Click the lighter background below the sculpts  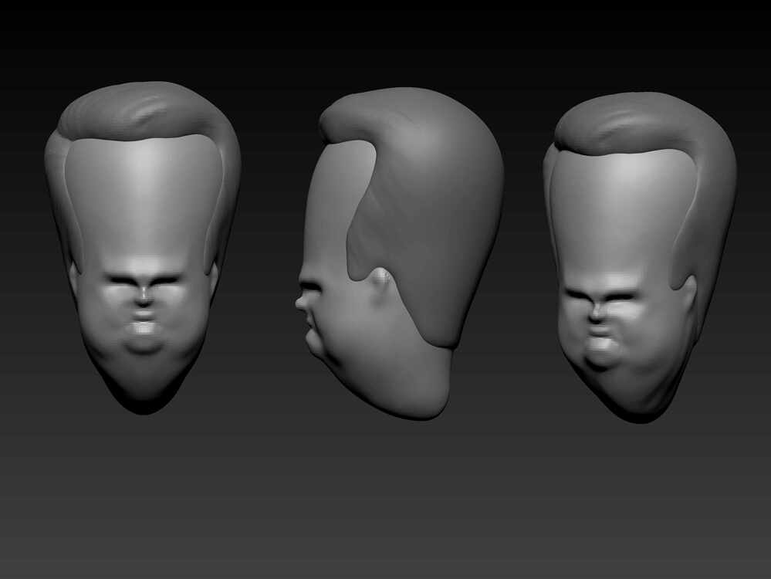pyautogui.click(x=386, y=525)
